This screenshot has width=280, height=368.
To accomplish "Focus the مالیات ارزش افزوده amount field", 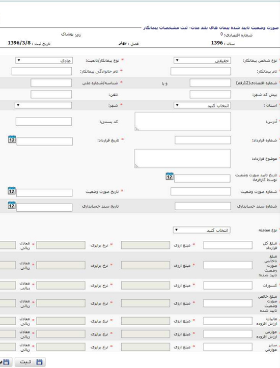I will 228,321.
